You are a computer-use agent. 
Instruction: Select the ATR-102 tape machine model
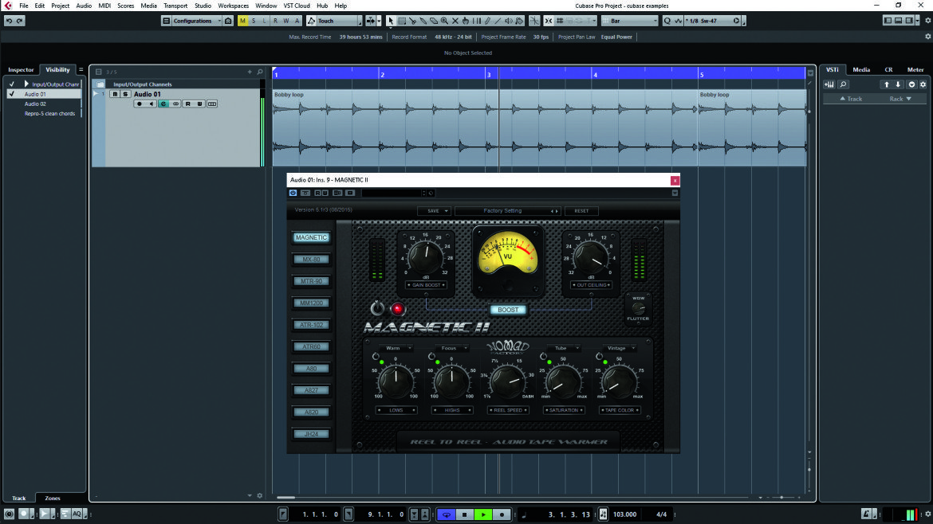(311, 325)
